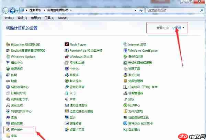Screen dimensions: 206x140
Task: Open 个性化 personalization icon
Action: 67,68
